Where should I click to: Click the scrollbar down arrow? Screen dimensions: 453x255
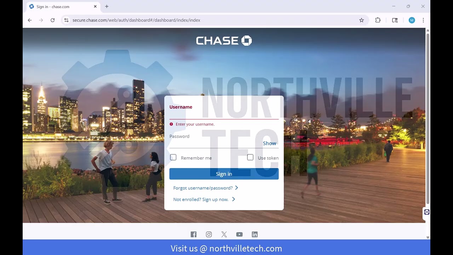pyautogui.click(x=428, y=237)
